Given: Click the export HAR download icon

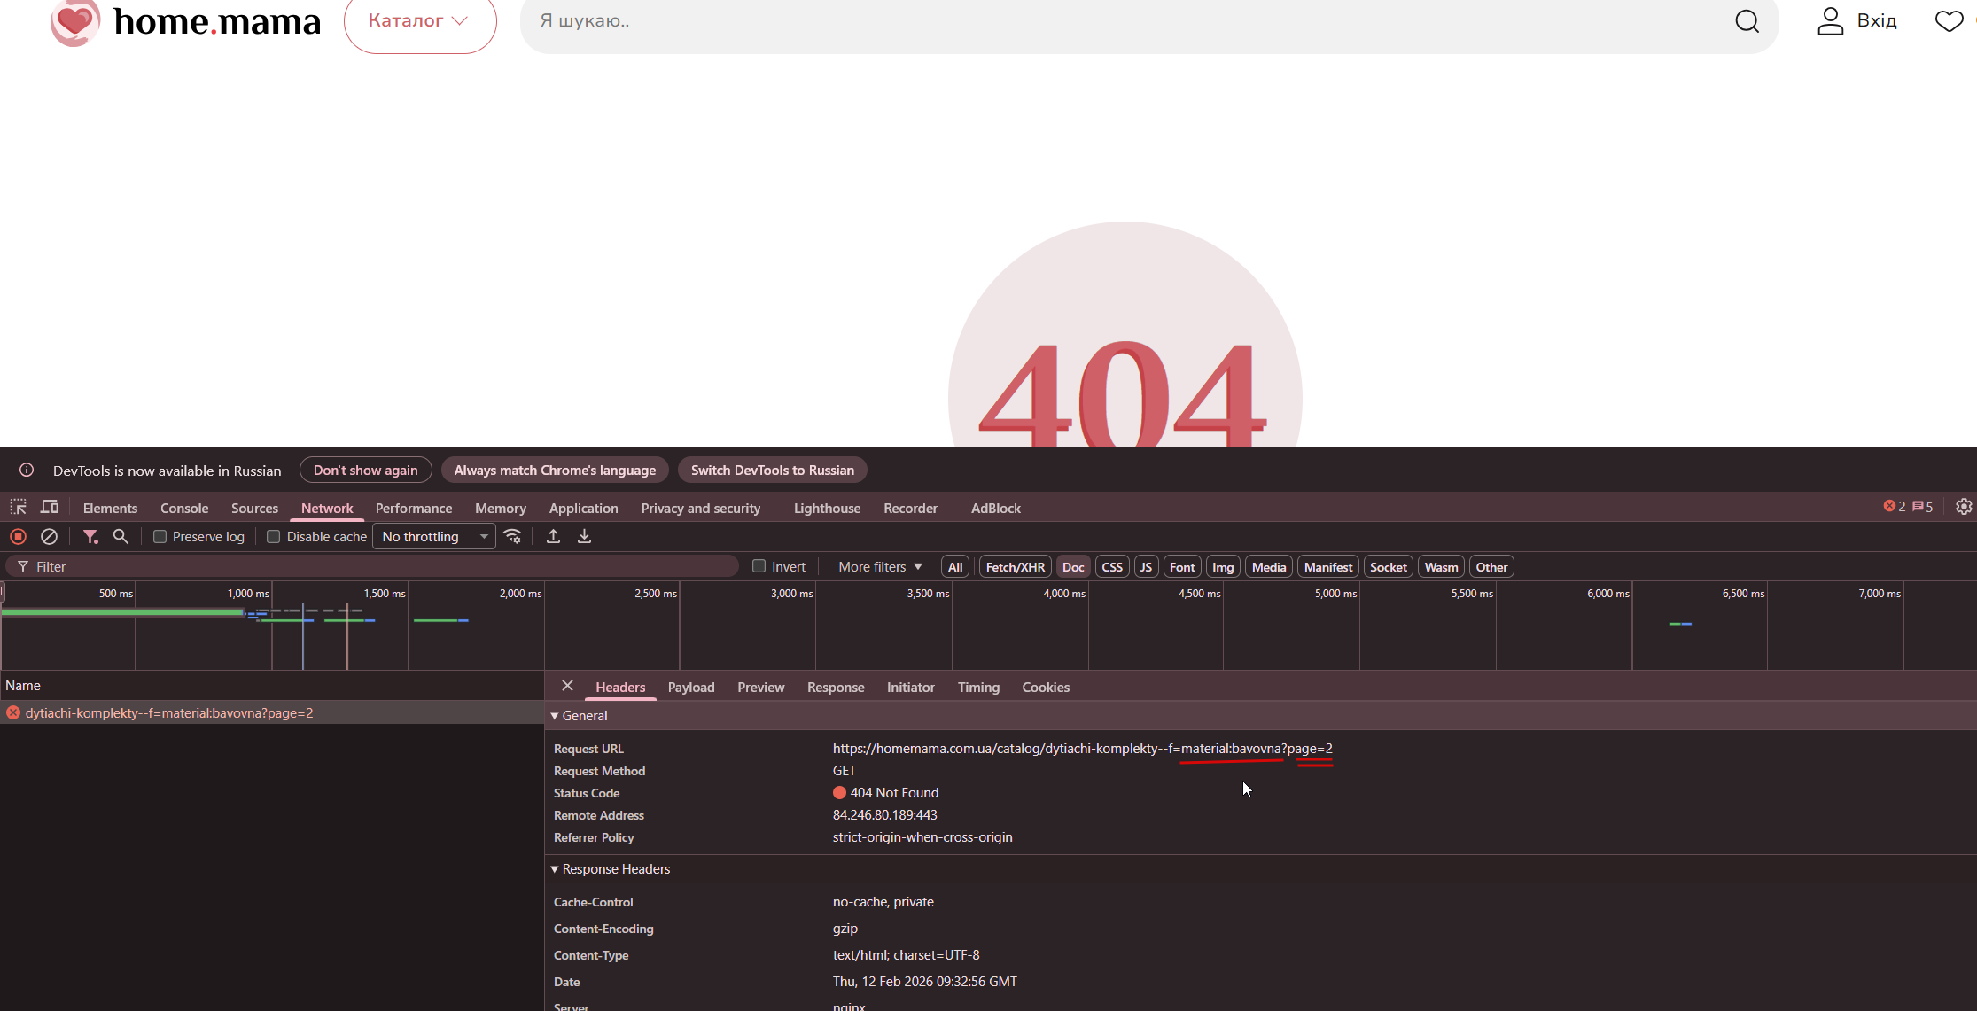Looking at the screenshot, I should coord(584,536).
